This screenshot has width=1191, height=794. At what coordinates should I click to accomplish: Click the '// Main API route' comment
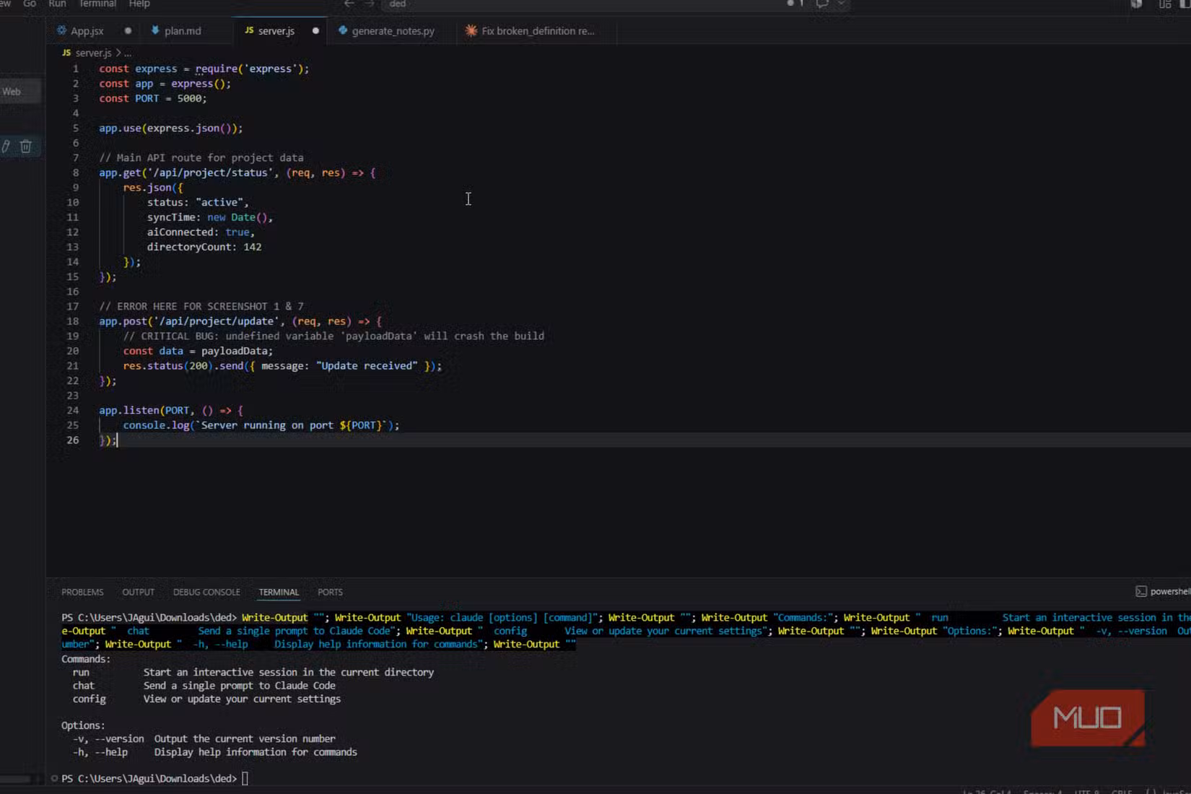[201, 157]
